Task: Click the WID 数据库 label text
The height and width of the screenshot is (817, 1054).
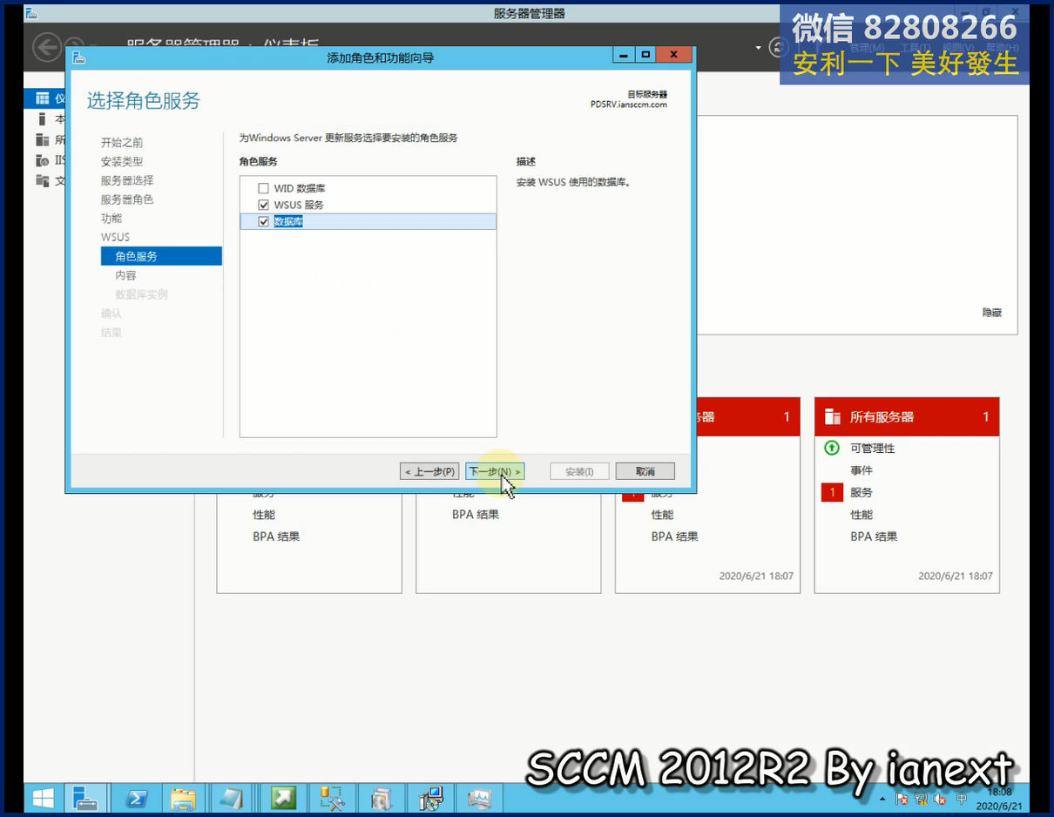Action: coord(300,188)
